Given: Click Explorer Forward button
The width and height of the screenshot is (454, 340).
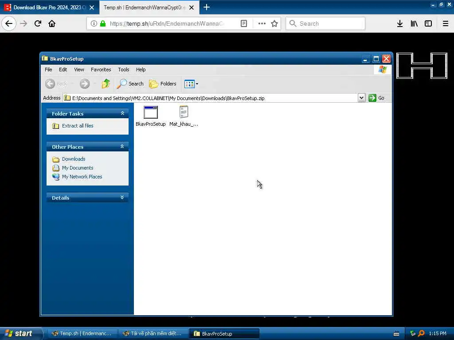Looking at the screenshot, I should (85, 84).
